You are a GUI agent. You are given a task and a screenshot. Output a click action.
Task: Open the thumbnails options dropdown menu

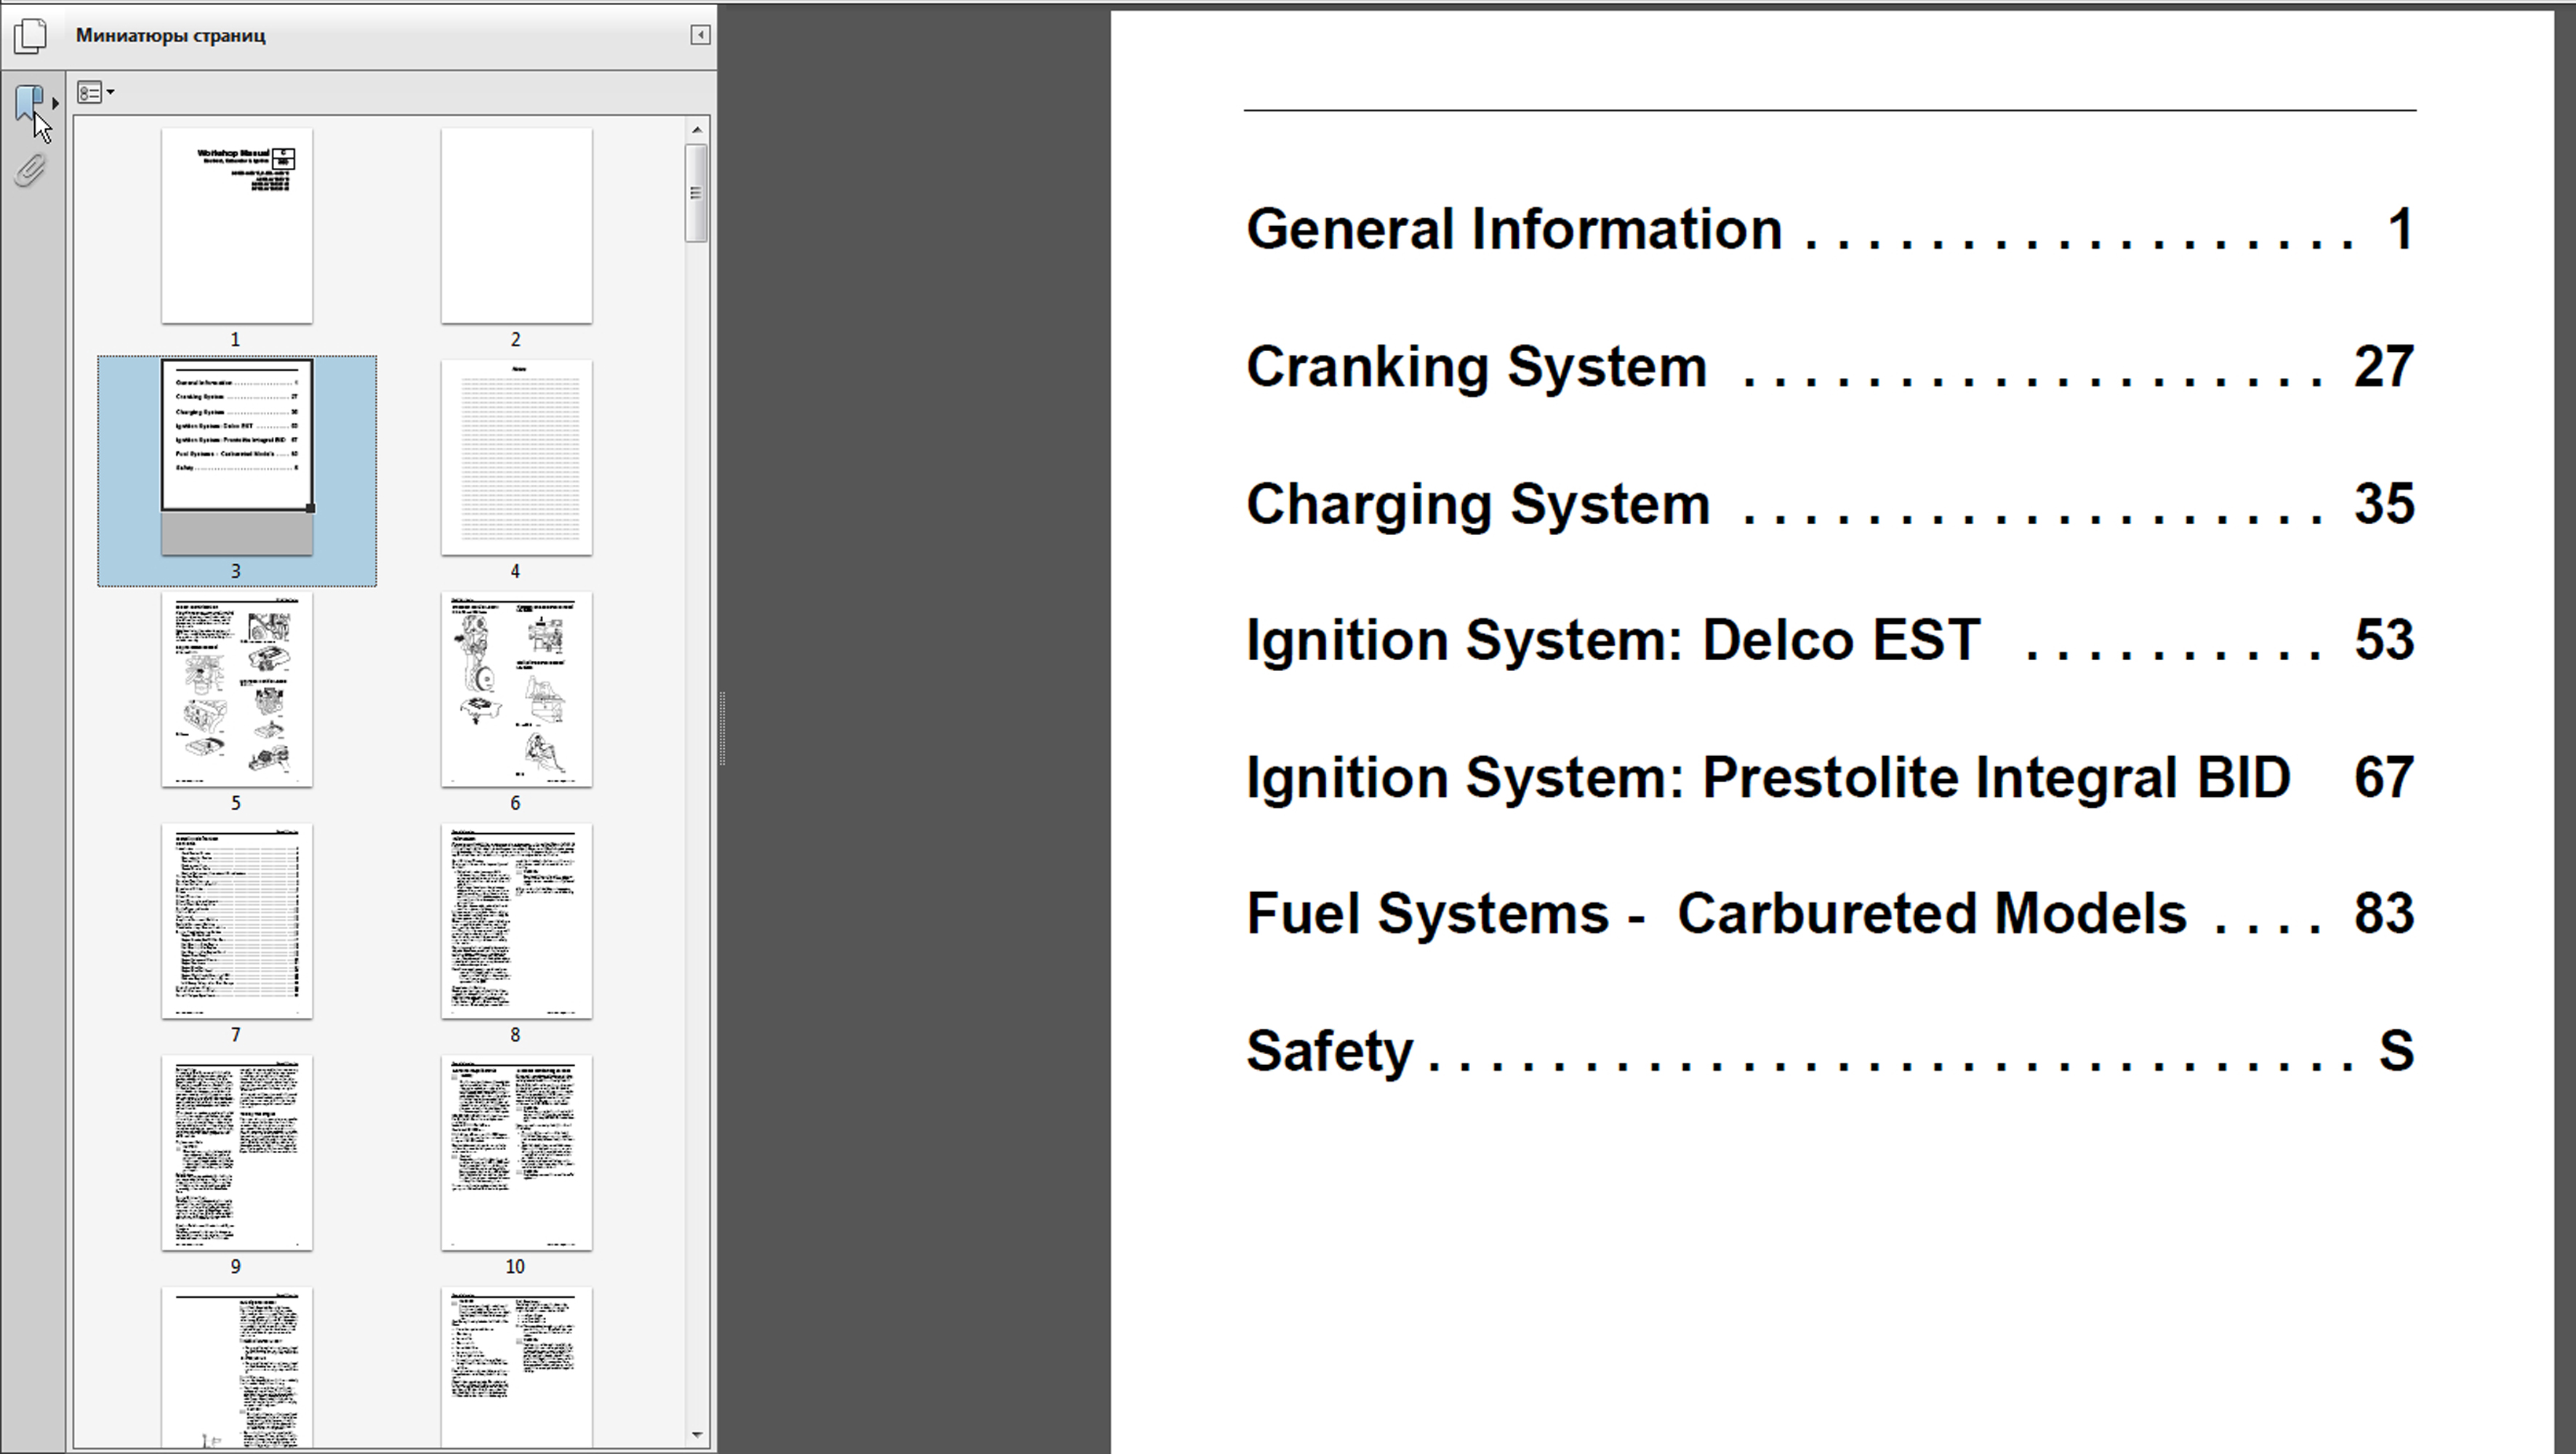pos(95,93)
